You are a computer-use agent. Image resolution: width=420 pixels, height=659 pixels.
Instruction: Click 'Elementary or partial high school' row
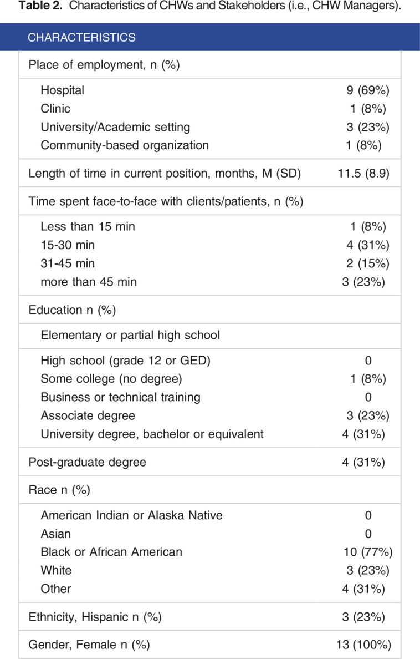(x=130, y=335)
